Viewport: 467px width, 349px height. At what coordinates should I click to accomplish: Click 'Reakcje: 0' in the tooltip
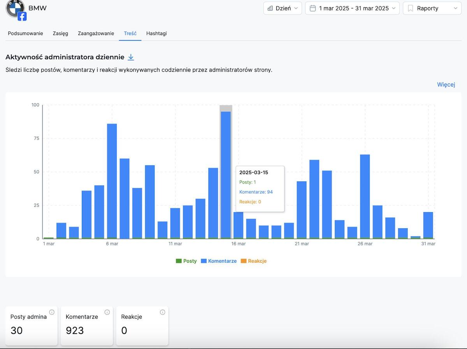(250, 202)
